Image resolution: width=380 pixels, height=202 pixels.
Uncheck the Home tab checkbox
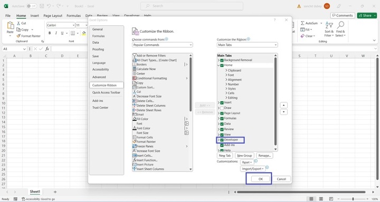click(222, 65)
